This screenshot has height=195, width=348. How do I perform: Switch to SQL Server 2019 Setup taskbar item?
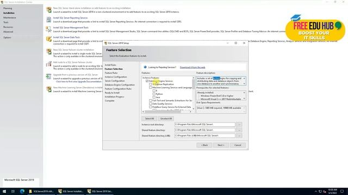(100, 191)
